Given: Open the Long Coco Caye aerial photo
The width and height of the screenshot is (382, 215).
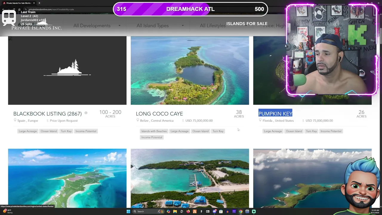Looking at the screenshot, I should tap(190, 70).
